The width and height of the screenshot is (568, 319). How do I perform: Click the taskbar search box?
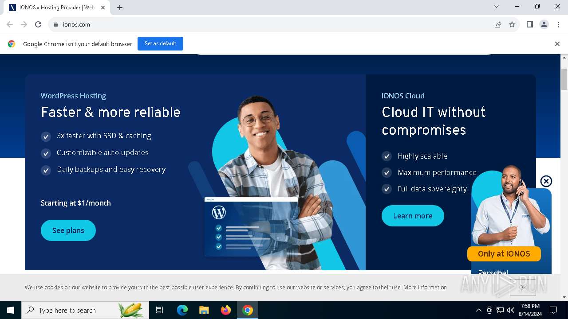tap(84, 310)
